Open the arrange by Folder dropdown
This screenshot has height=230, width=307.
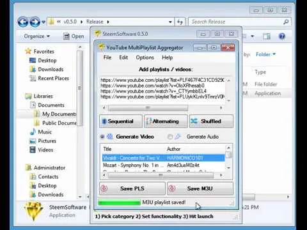click(x=265, y=54)
